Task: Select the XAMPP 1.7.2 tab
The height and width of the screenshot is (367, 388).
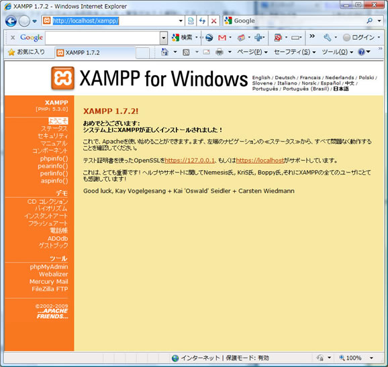Action: click(x=95, y=53)
